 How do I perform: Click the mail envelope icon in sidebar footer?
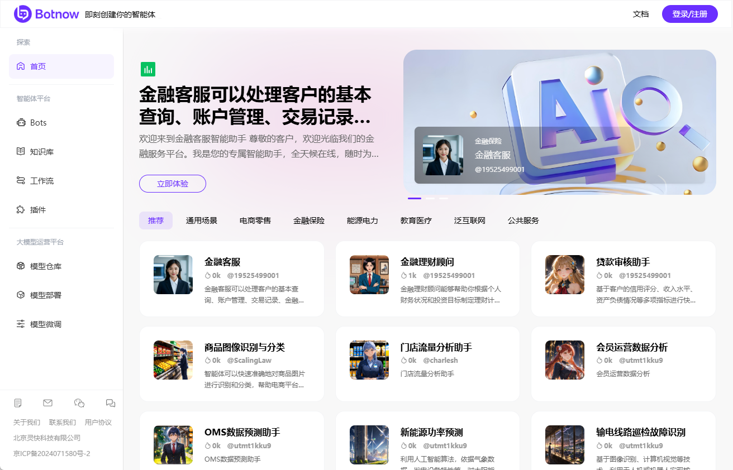point(47,403)
